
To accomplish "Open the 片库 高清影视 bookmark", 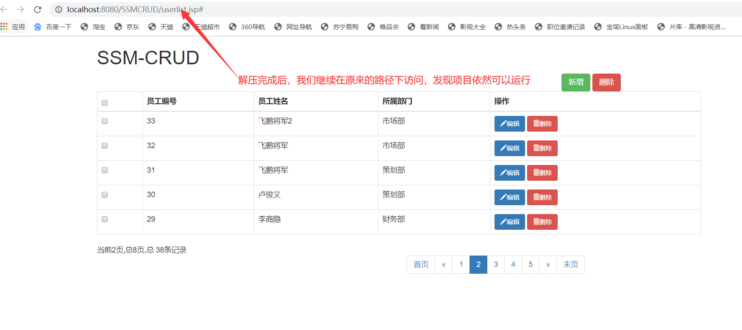I will [x=691, y=27].
